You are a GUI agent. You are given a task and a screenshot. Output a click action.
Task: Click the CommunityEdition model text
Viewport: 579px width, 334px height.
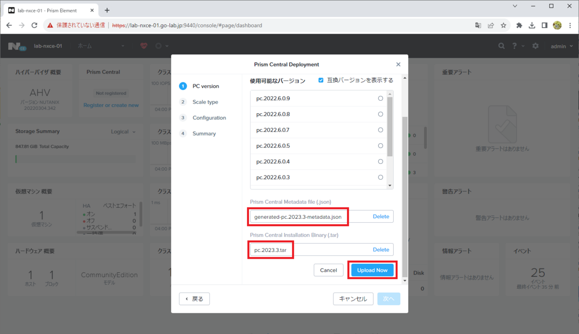point(110,275)
